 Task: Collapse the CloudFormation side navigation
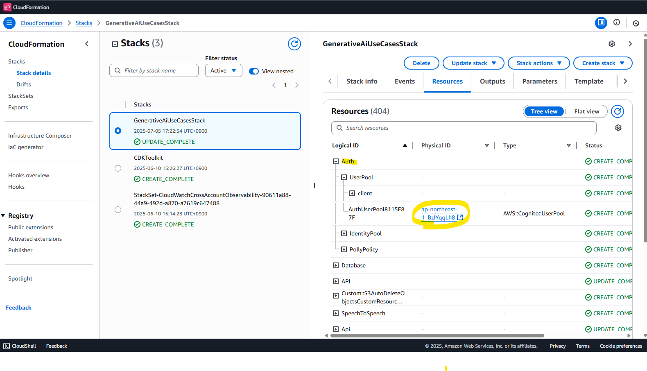pos(87,44)
